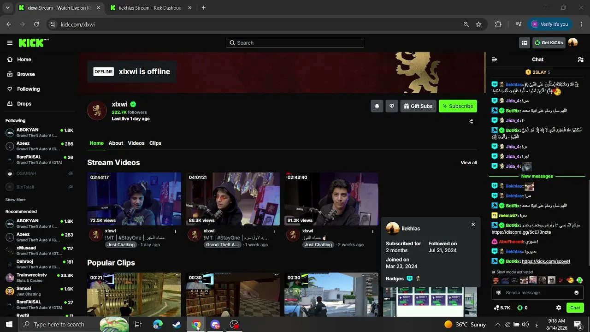The width and height of the screenshot is (590, 332).
Task: Close the xlxwi Stream browser tab
Action: point(98,8)
